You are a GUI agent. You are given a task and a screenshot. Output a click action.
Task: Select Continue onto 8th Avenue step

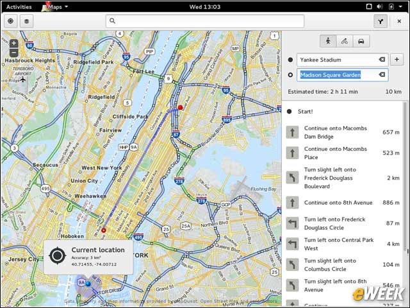coord(343,203)
